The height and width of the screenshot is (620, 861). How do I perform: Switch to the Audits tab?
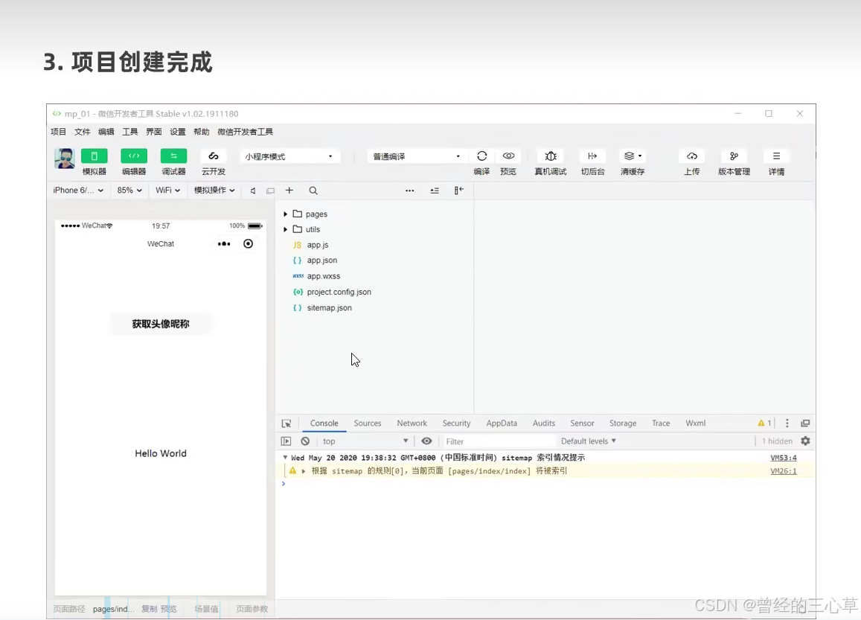point(544,424)
